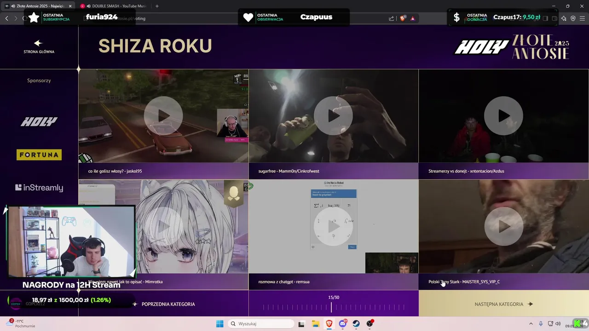Click the streamer webcam overlay
This screenshot has height=331, width=589.
point(71,242)
